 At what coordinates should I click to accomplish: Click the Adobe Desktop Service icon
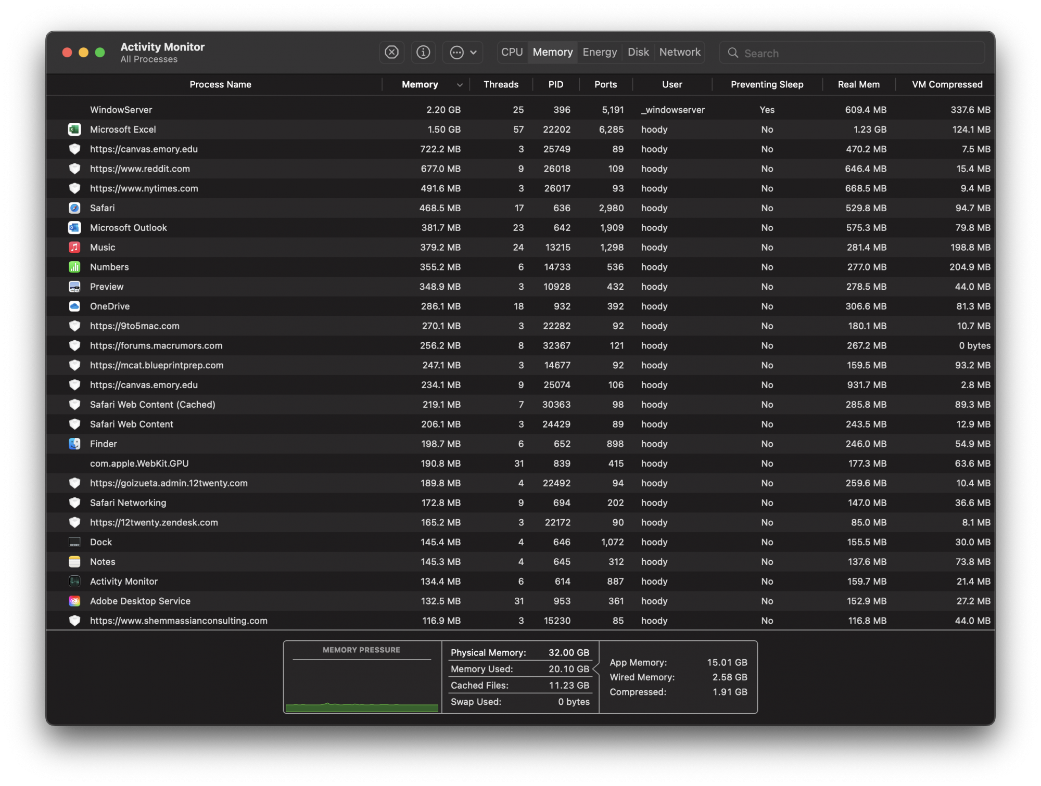click(x=74, y=601)
